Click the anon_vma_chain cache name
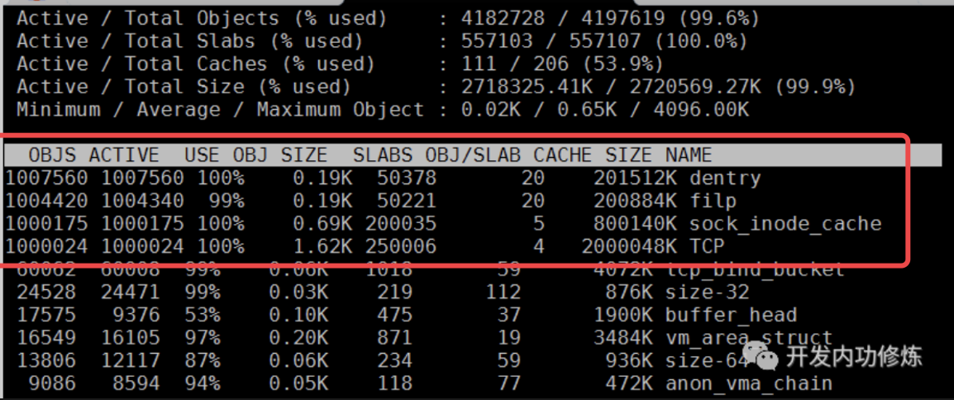 coord(748,385)
